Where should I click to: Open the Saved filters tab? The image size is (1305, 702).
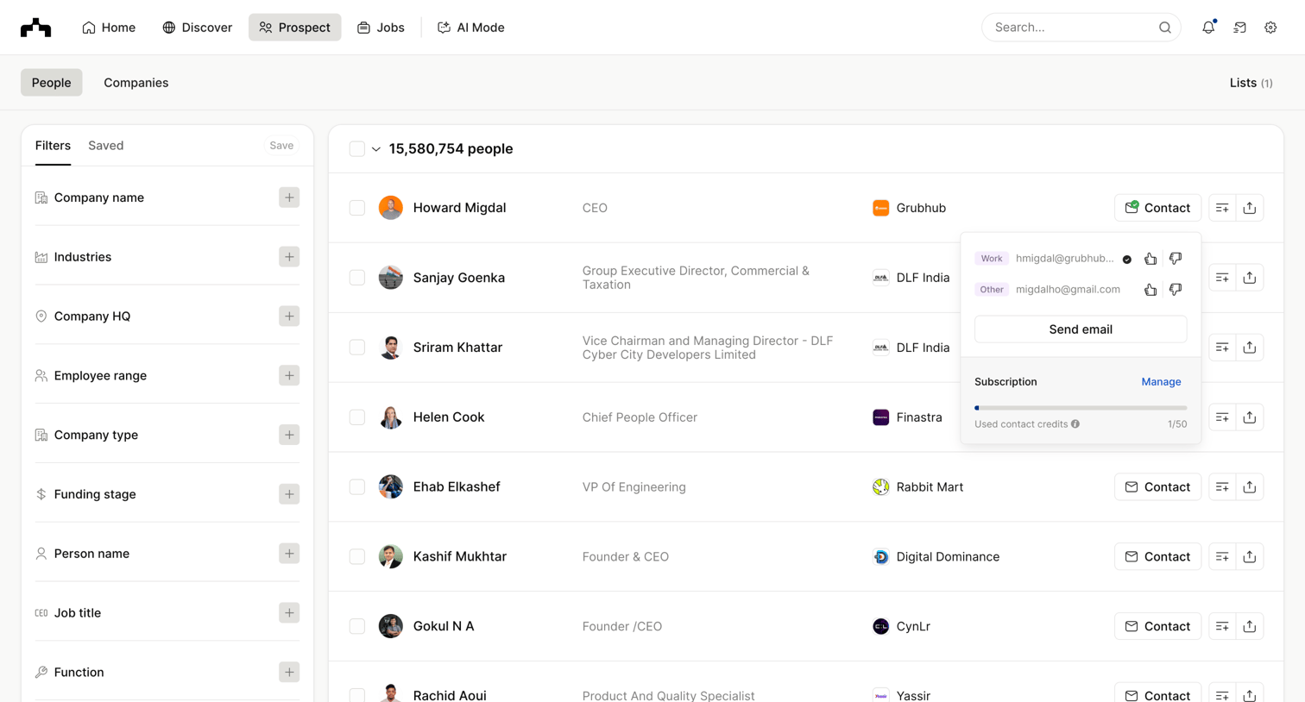pyautogui.click(x=106, y=146)
